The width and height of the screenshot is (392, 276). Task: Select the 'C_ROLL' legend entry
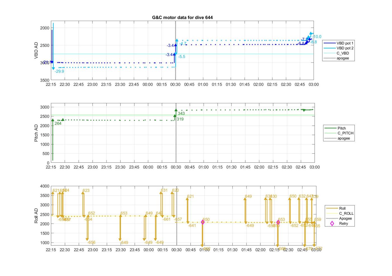tap(346, 213)
